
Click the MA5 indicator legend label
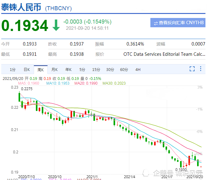pos(29,83)
